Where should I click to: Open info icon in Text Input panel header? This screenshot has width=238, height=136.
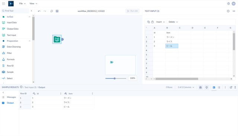(x=228, y=11)
